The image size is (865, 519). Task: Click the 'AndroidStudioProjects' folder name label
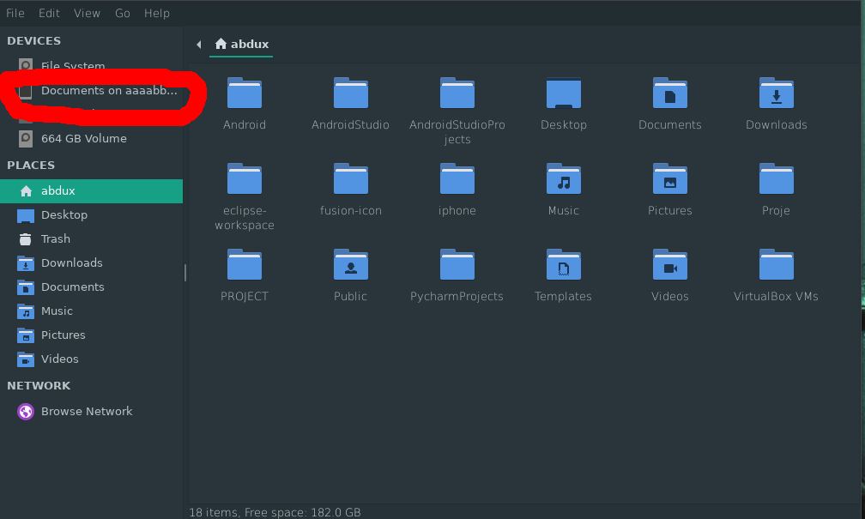(457, 132)
